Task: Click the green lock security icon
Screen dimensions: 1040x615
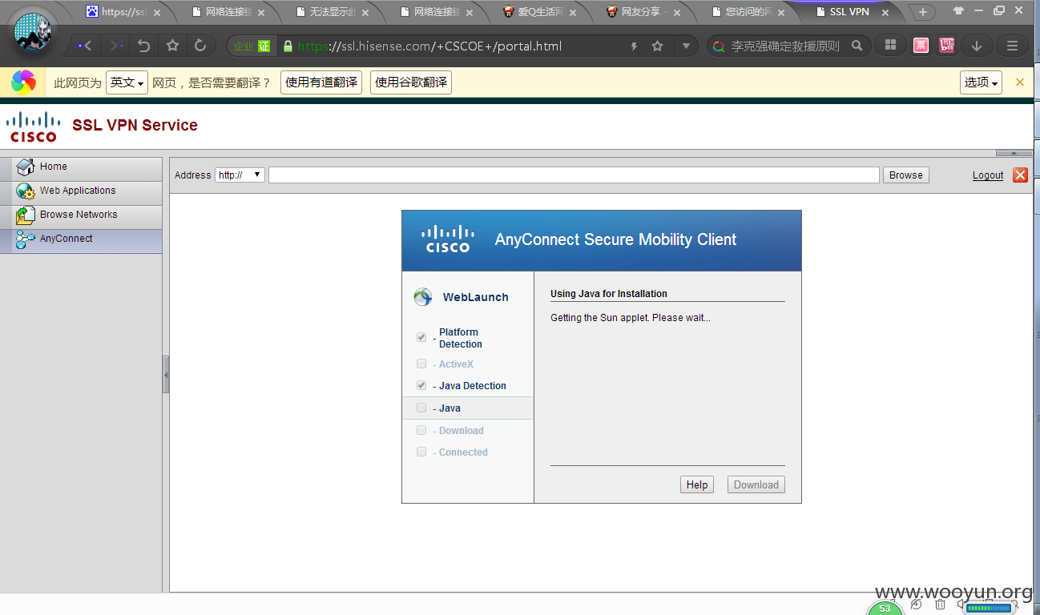Action: coord(288,46)
